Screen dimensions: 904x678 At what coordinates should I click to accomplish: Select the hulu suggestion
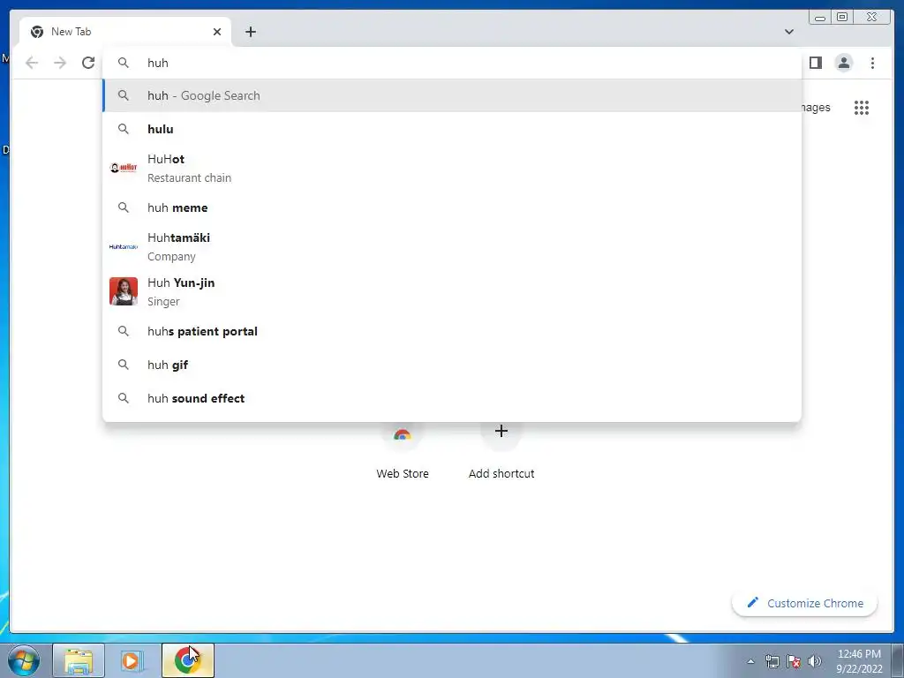[x=452, y=129]
